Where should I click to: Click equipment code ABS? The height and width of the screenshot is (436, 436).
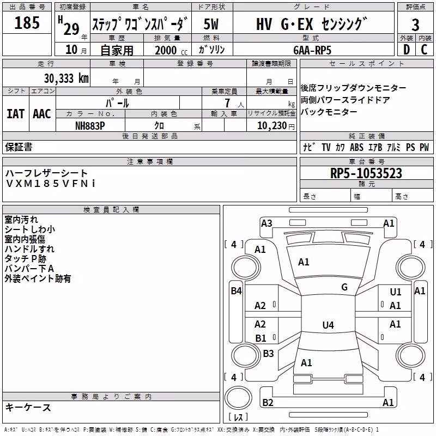point(356,147)
